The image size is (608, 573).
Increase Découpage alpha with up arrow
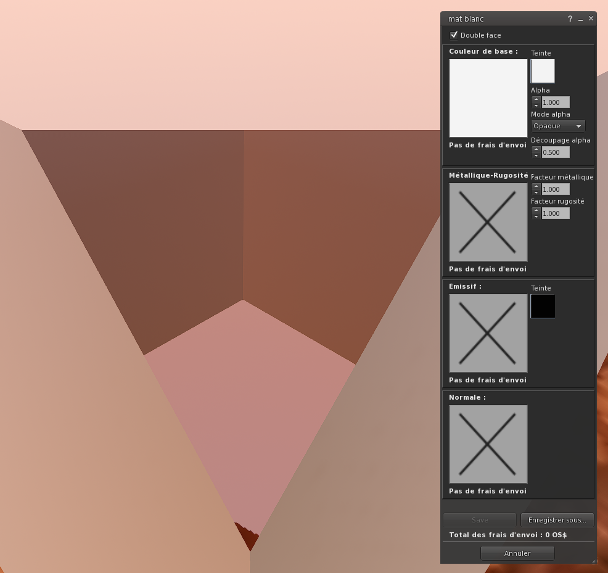[536, 149]
